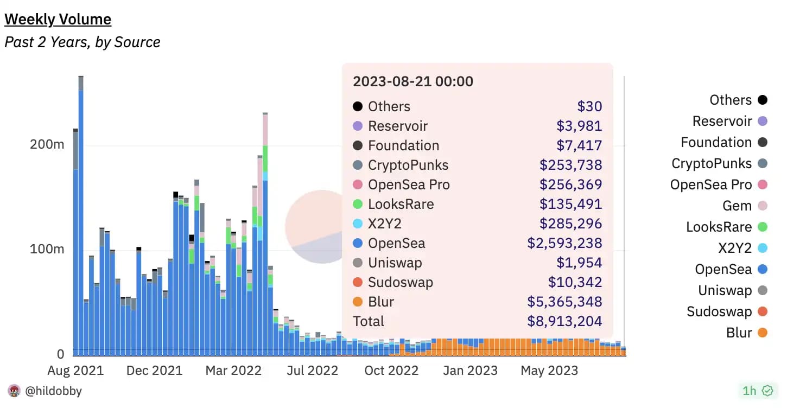Click the Blur value $5,365,348 in tooltip
Image resolution: width=787 pixels, height=408 pixels.
564,302
